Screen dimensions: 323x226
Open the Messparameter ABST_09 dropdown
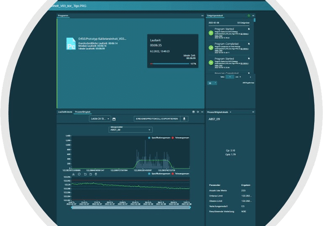(130, 130)
